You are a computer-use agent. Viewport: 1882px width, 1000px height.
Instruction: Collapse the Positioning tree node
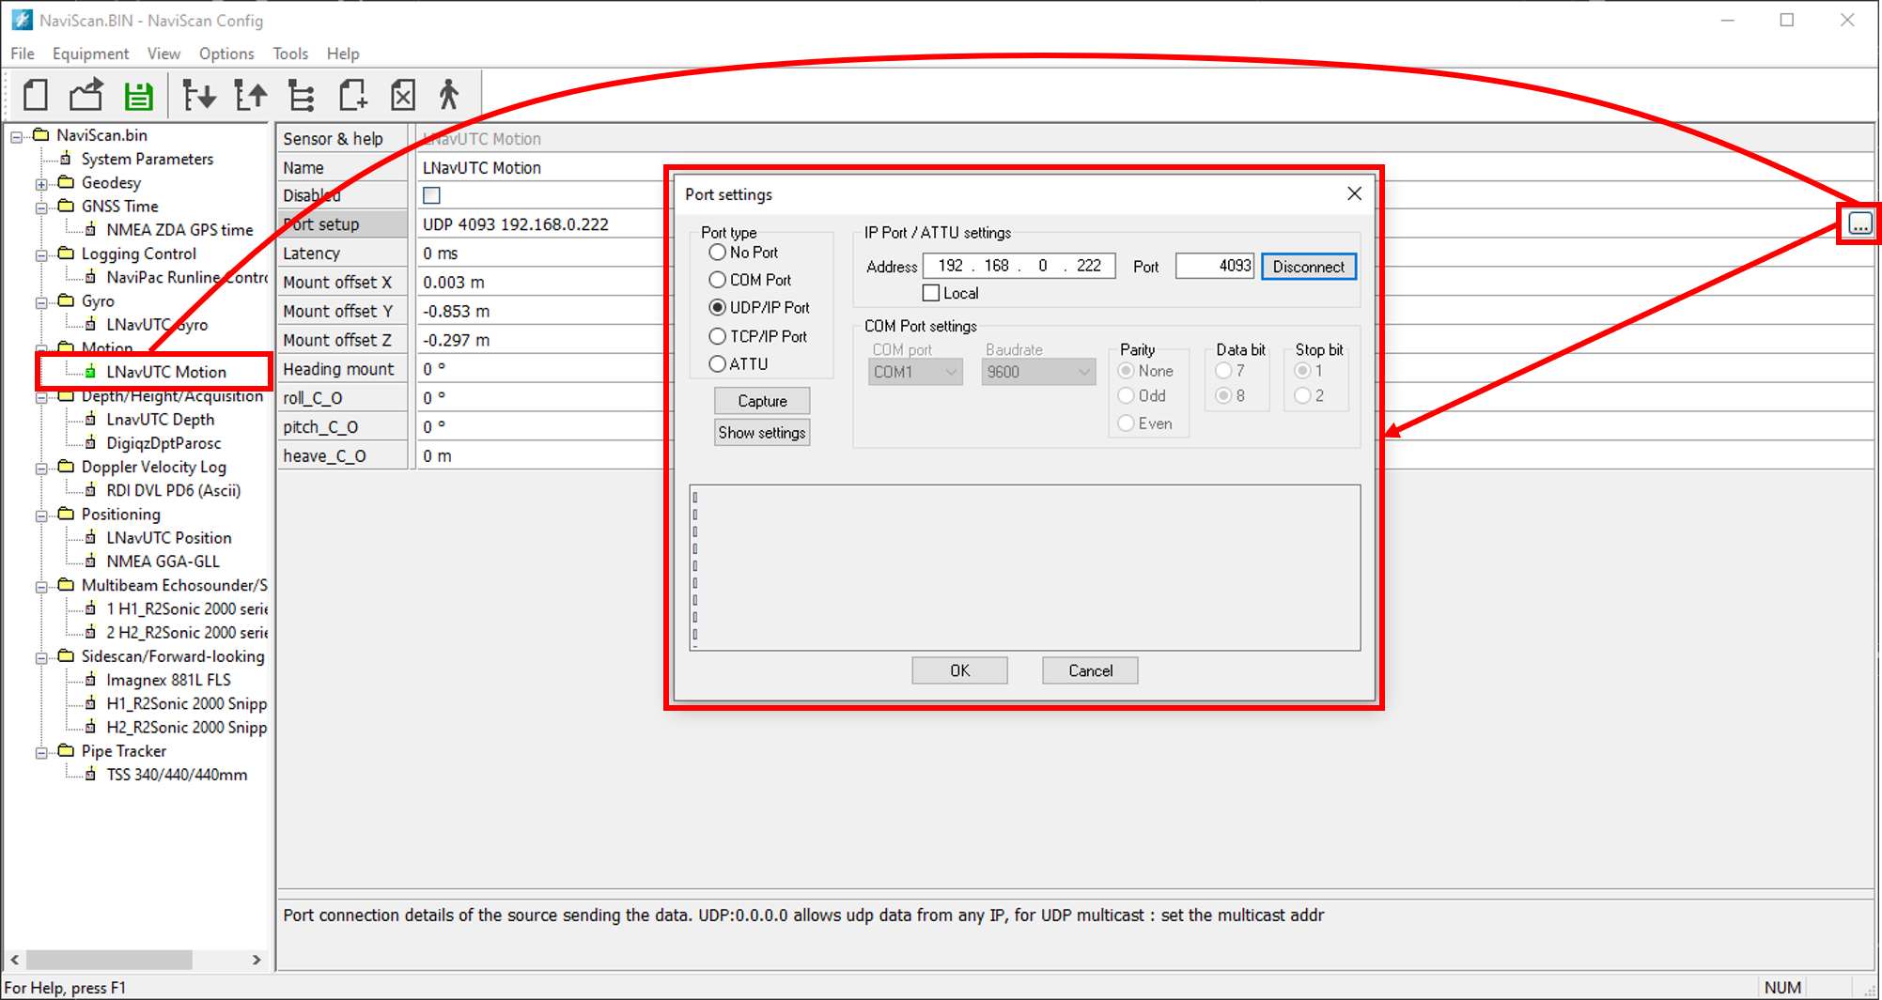coord(41,515)
